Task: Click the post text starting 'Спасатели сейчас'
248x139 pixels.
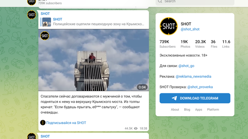Action: point(91,104)
